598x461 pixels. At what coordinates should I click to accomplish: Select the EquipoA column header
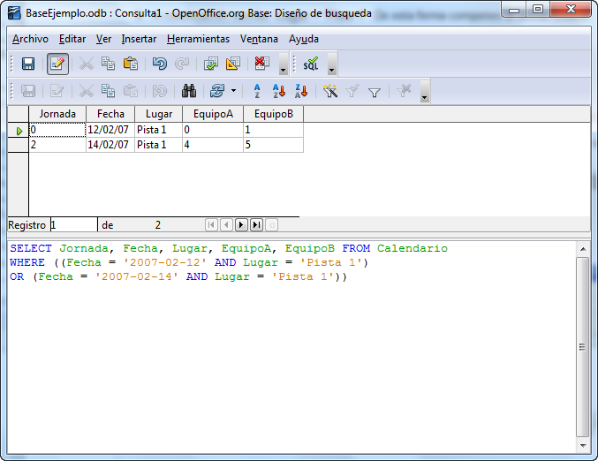pyautogui.click(x=213, y=114)
